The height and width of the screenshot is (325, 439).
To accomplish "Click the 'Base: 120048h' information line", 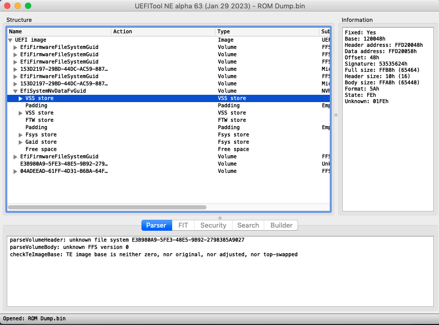I will [x=365, y=39].
